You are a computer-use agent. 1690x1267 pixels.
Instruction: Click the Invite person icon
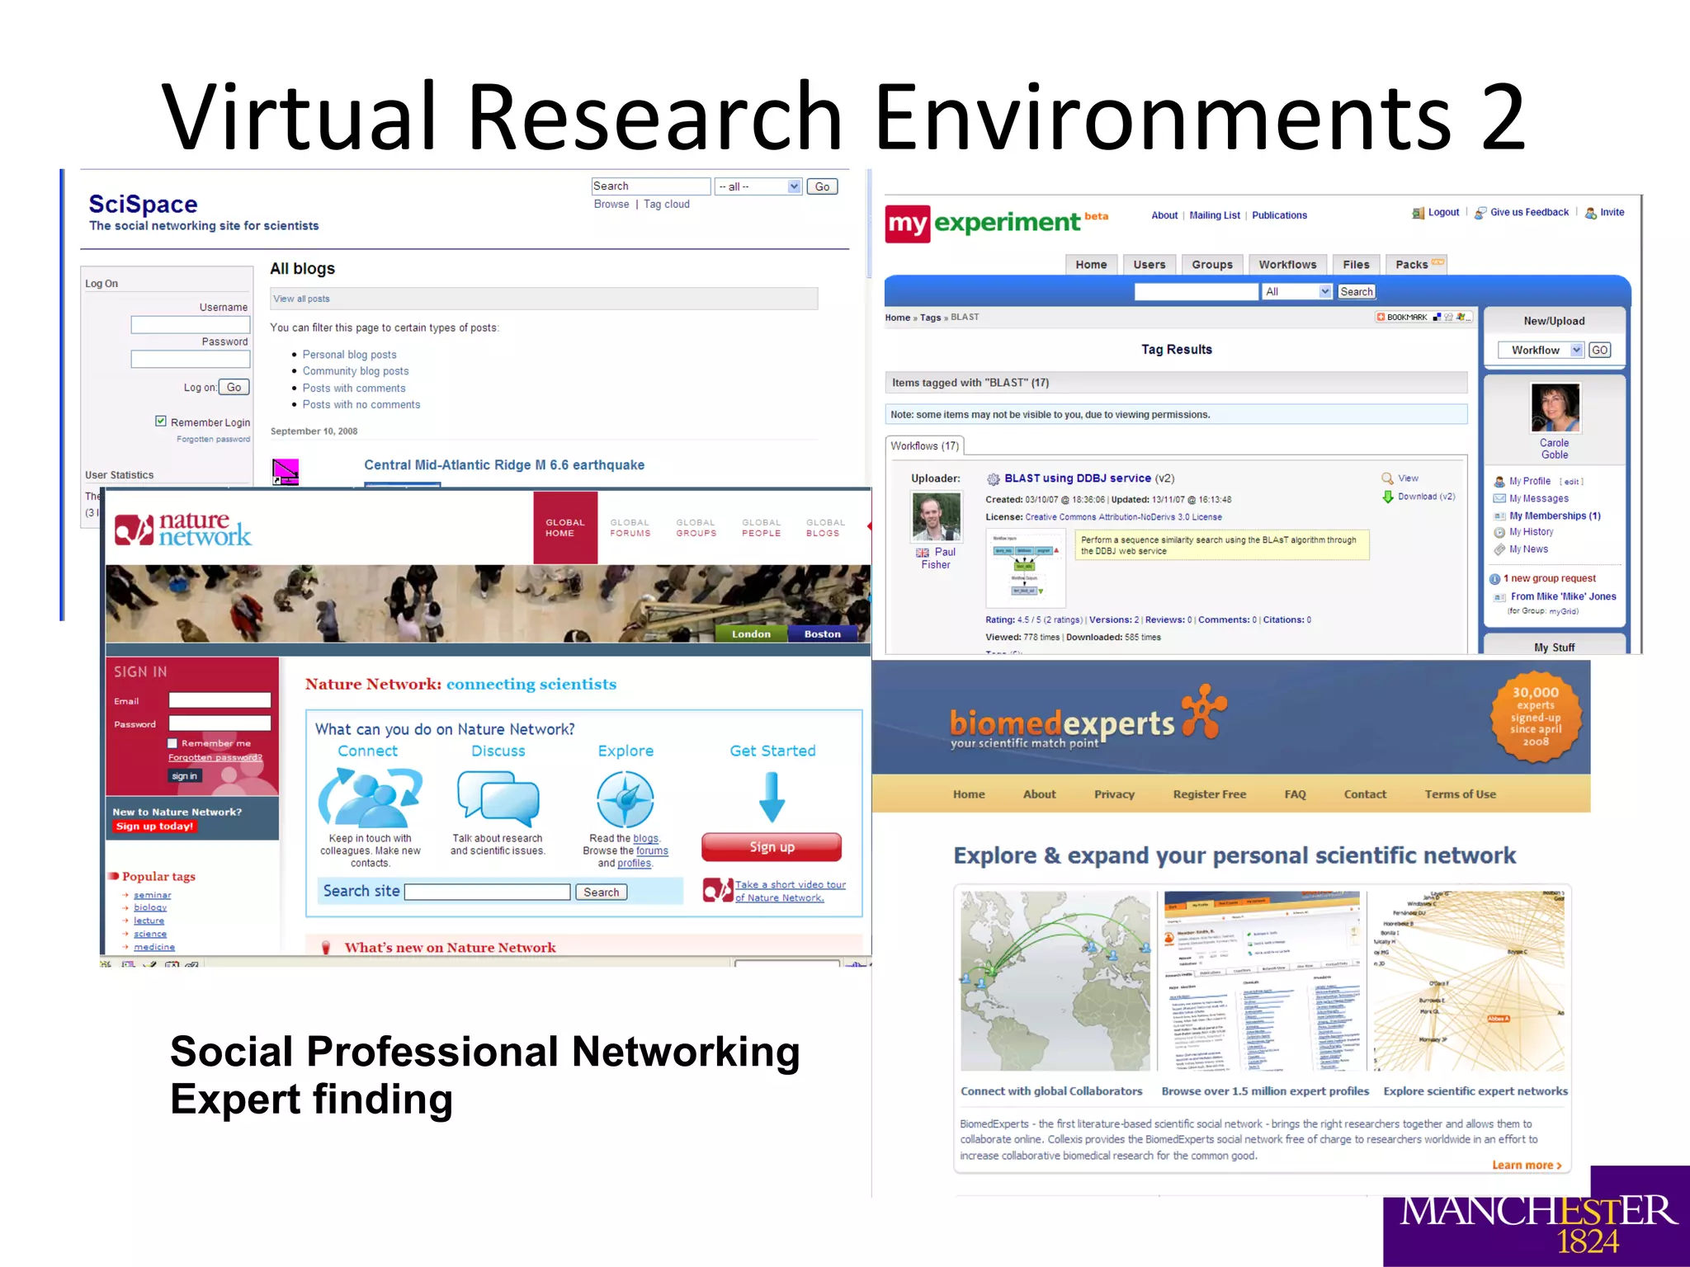tap(1590, 213)
